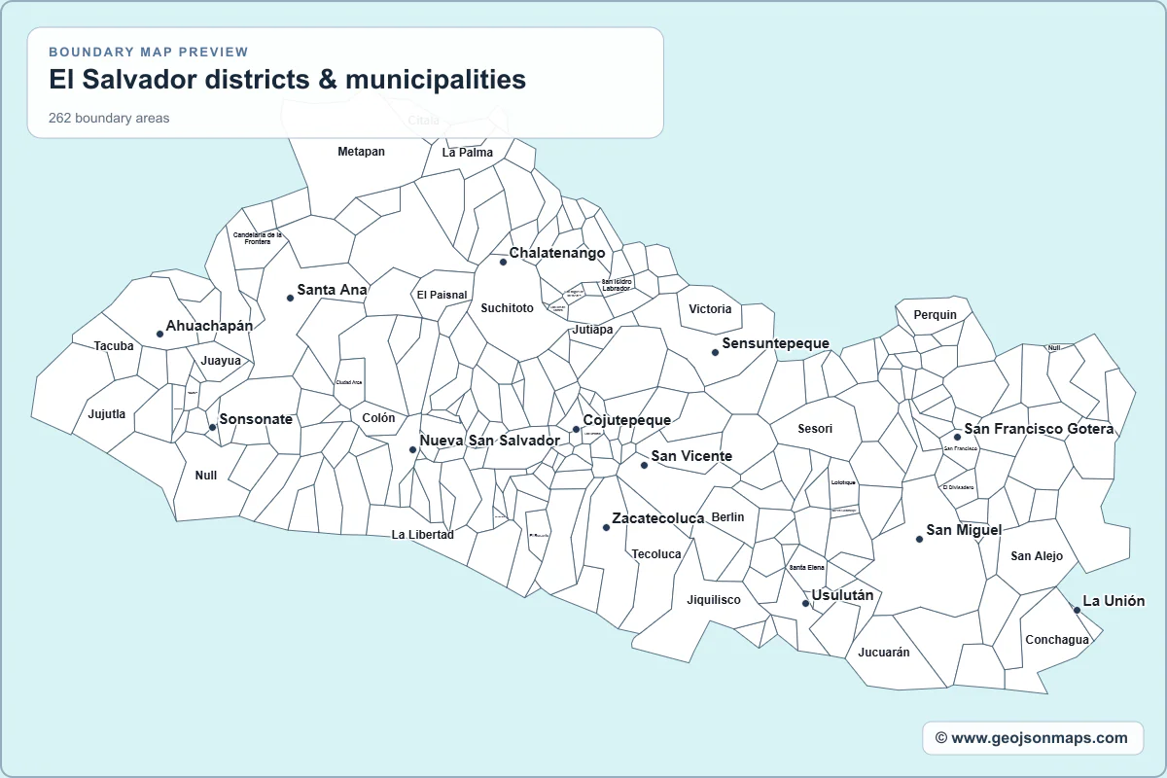
Task: Click the Usulután city marker dot
Action: pos(805,603)
